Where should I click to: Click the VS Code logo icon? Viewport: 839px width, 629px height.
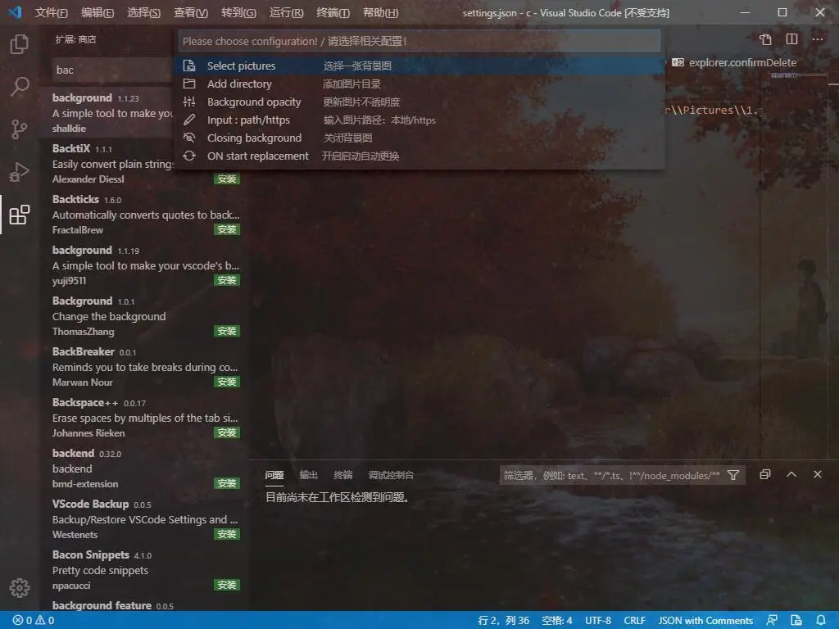click(x=15, y=12)
